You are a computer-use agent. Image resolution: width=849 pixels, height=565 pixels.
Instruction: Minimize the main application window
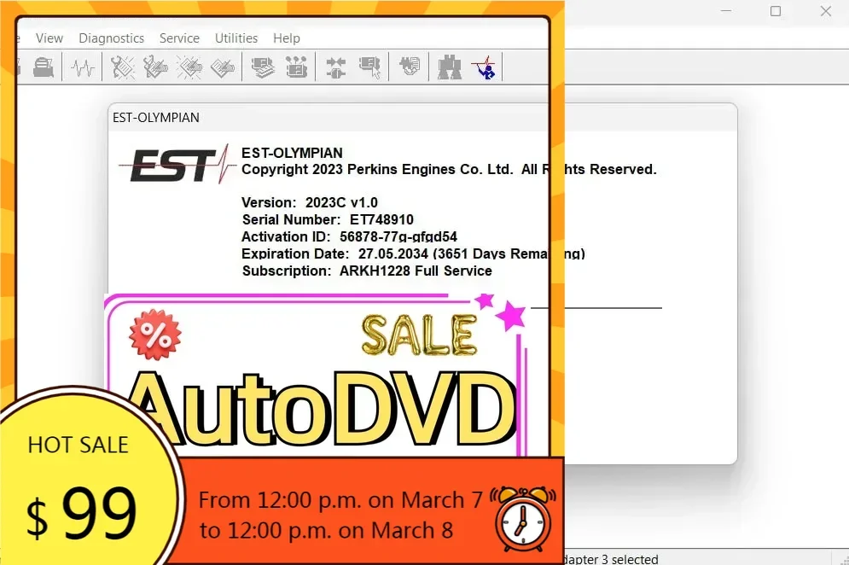726,11
